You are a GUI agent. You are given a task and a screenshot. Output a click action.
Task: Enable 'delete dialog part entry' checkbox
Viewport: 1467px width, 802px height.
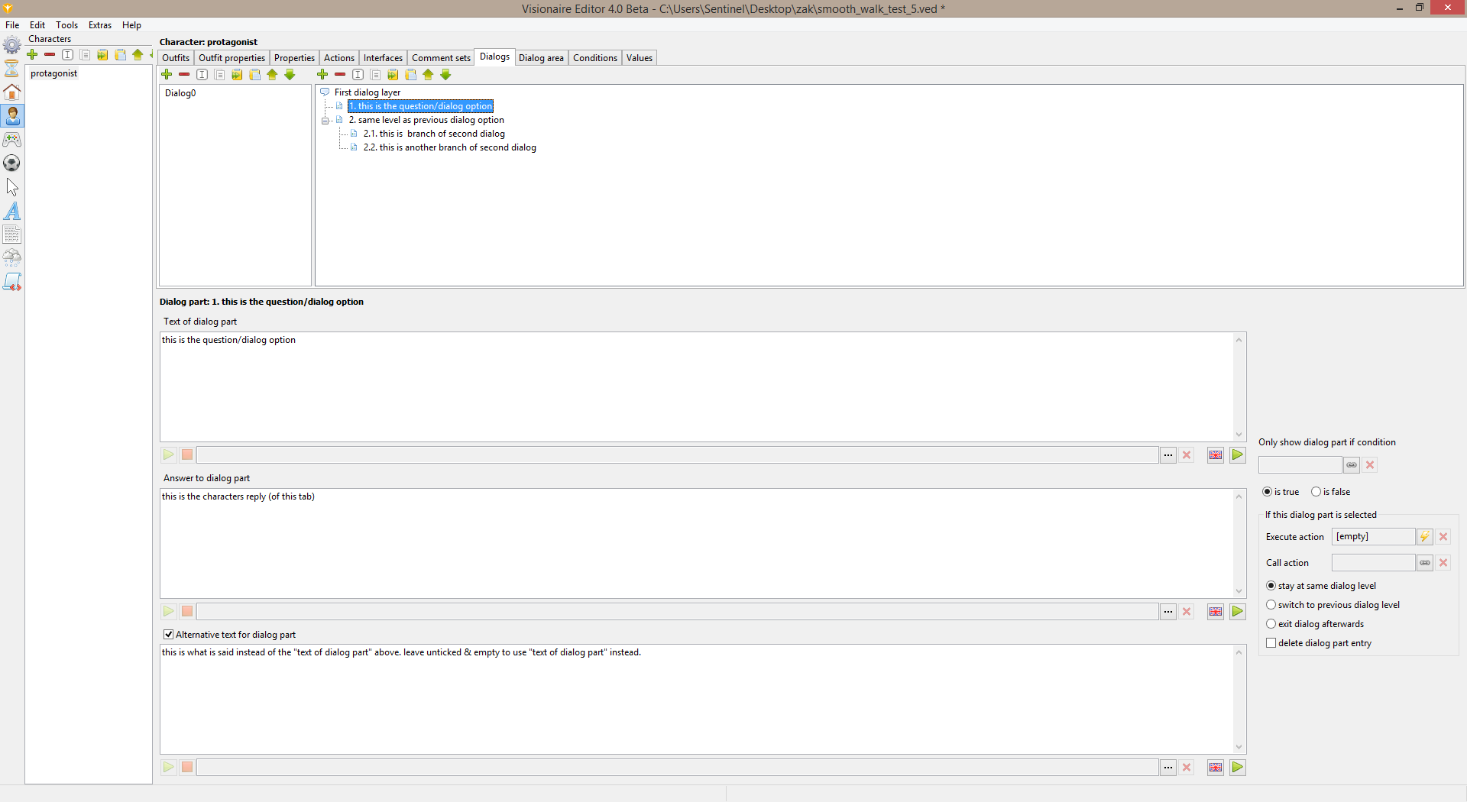click(x=1271, y=643)
